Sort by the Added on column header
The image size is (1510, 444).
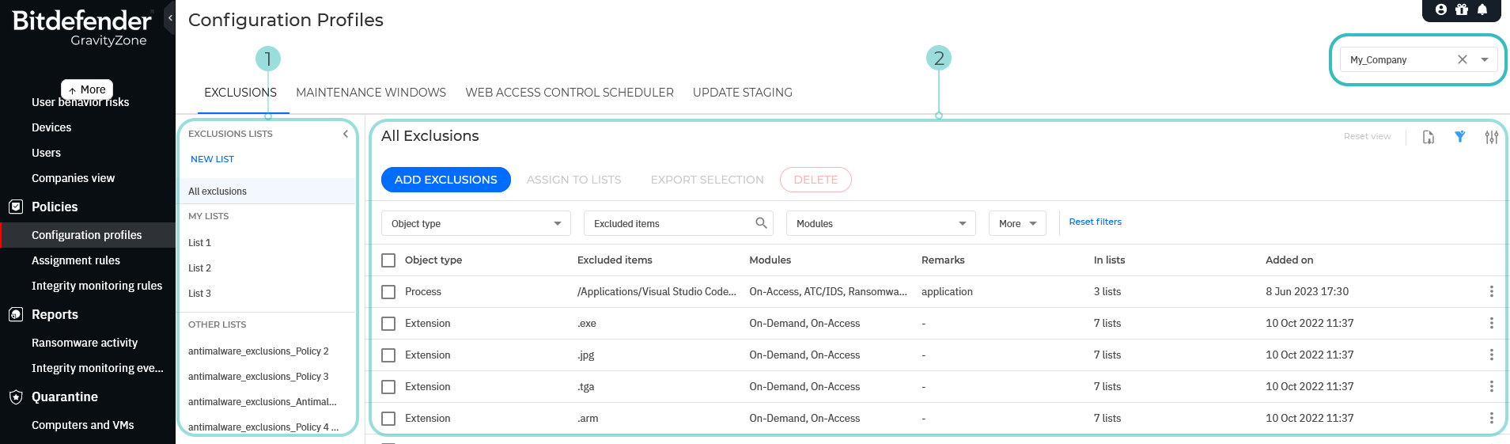point(1289,260)
